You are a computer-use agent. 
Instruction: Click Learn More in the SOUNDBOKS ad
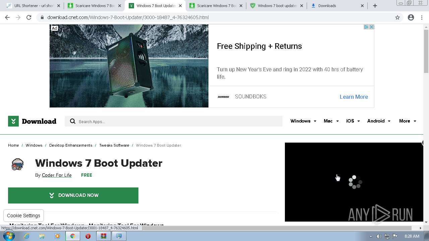354,97
